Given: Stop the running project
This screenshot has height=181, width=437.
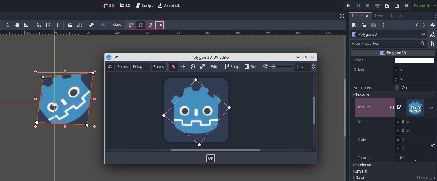Looking at the screenshot, I should click(x=368, y=5).
